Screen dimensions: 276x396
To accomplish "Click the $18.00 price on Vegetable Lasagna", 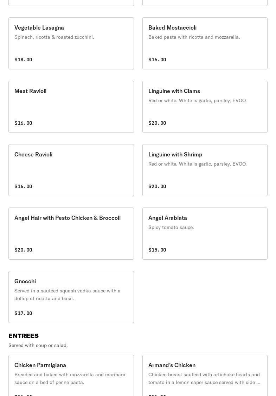I will tap(23, 60).
